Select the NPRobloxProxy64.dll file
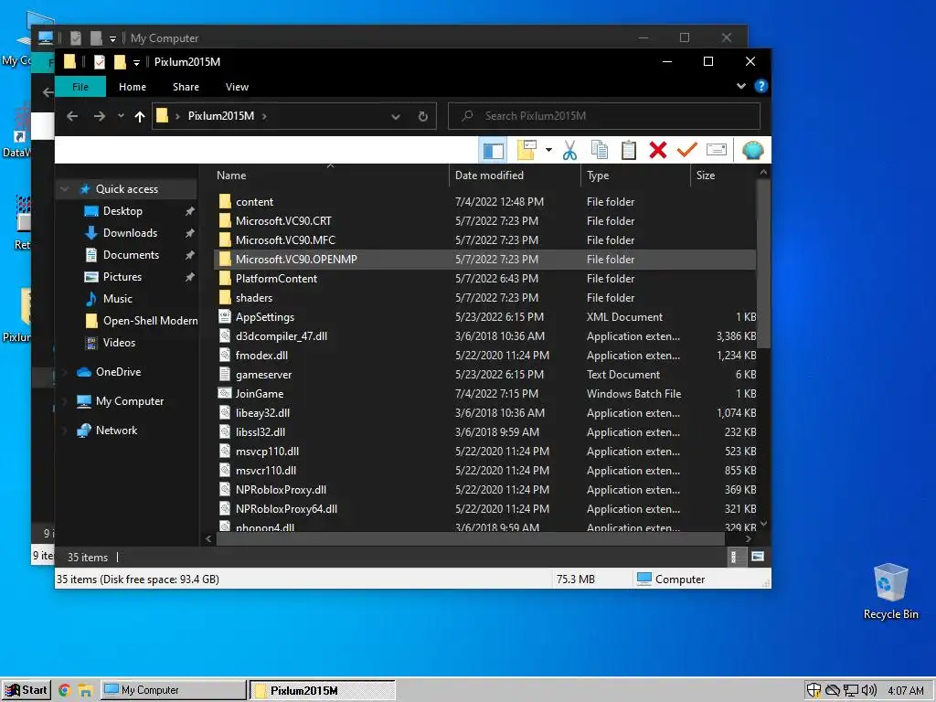Image resolution: width=936 pixels, height=702 pixels. pyautogui.click(x=484, y=509)
